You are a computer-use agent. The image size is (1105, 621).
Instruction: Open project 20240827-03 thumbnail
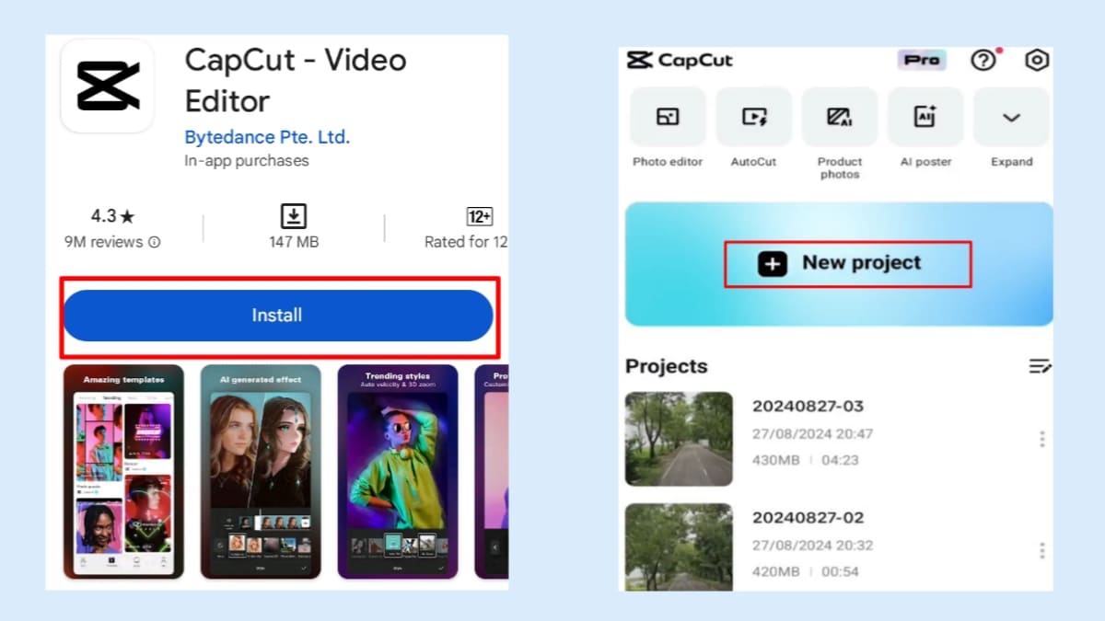click(679, 439)
